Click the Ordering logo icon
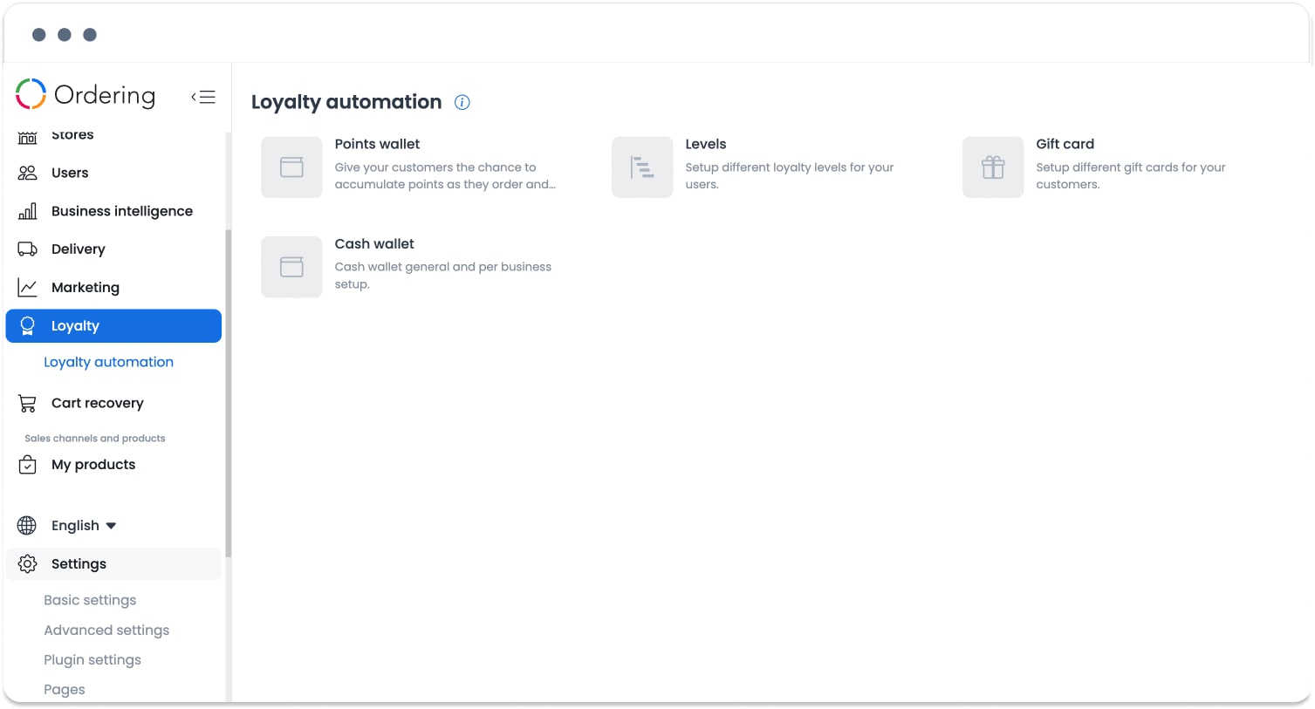1315x709 pixels. point(31,94)
